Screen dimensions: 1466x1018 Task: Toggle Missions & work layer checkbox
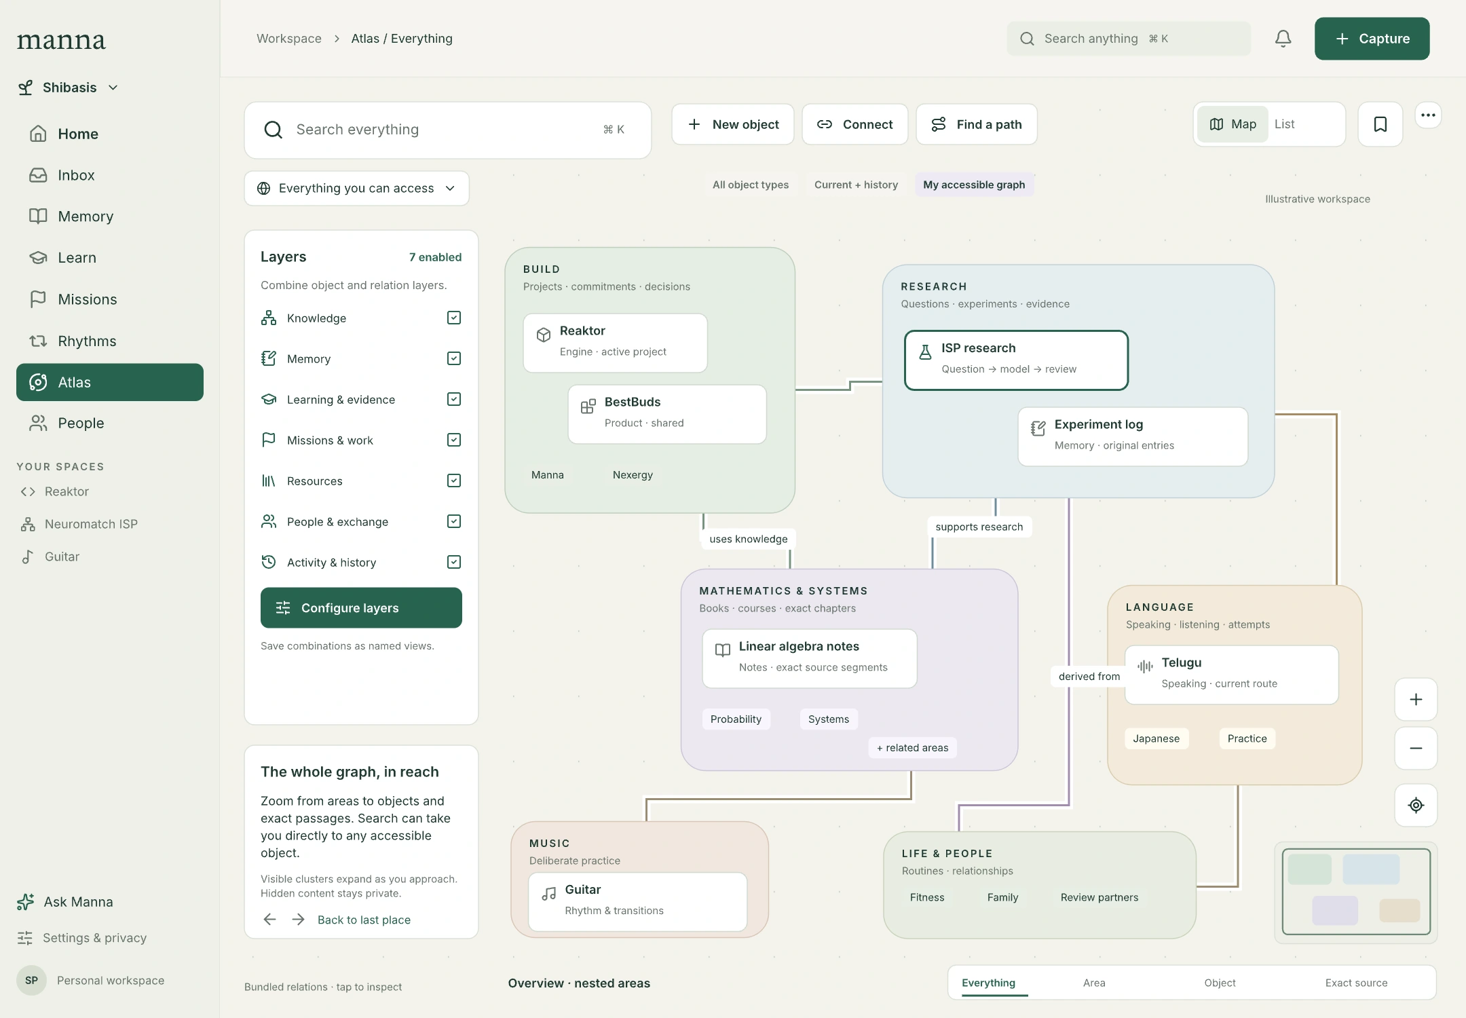[x=454, y=440]
